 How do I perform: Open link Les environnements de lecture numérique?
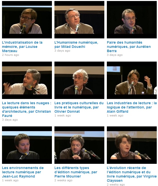coord(23,172)
